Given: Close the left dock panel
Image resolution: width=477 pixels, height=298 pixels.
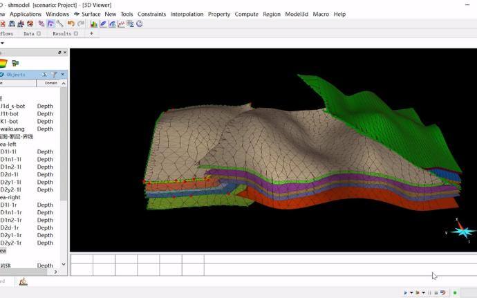Looking at the screenshot, I should pos(65,53).
